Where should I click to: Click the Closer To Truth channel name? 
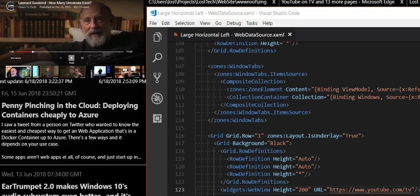[x=27, y=7]
